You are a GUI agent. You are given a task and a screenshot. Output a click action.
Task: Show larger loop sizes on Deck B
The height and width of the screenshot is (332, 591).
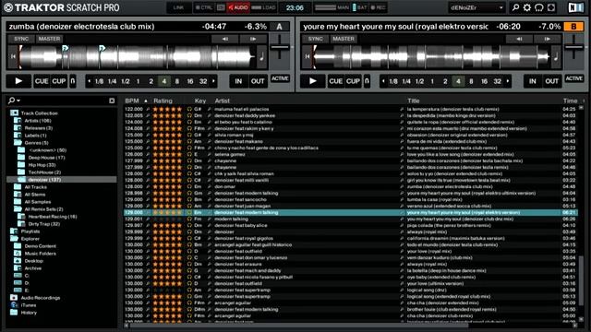coord(508,81)
